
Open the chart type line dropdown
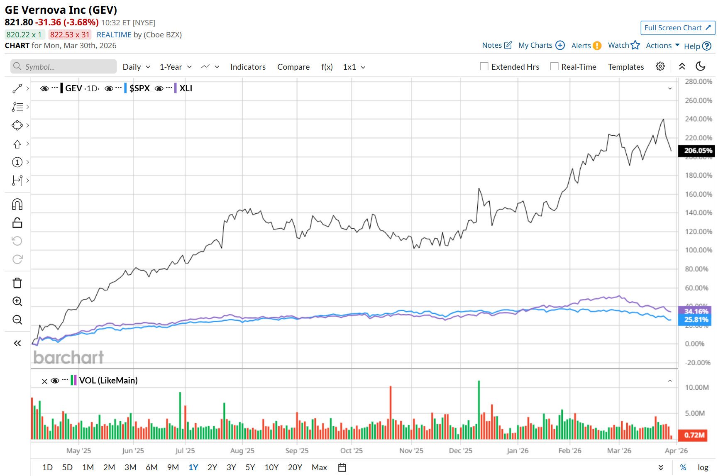pos(210,67)
